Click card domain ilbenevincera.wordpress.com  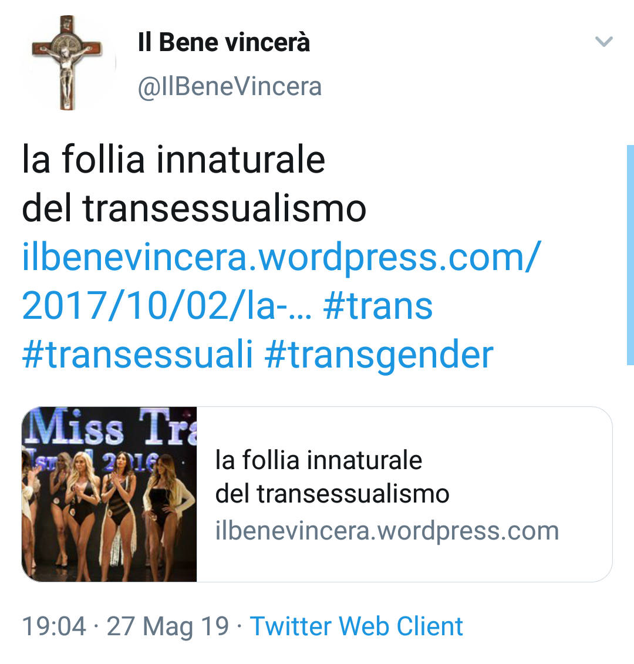[x=387, y=531]
